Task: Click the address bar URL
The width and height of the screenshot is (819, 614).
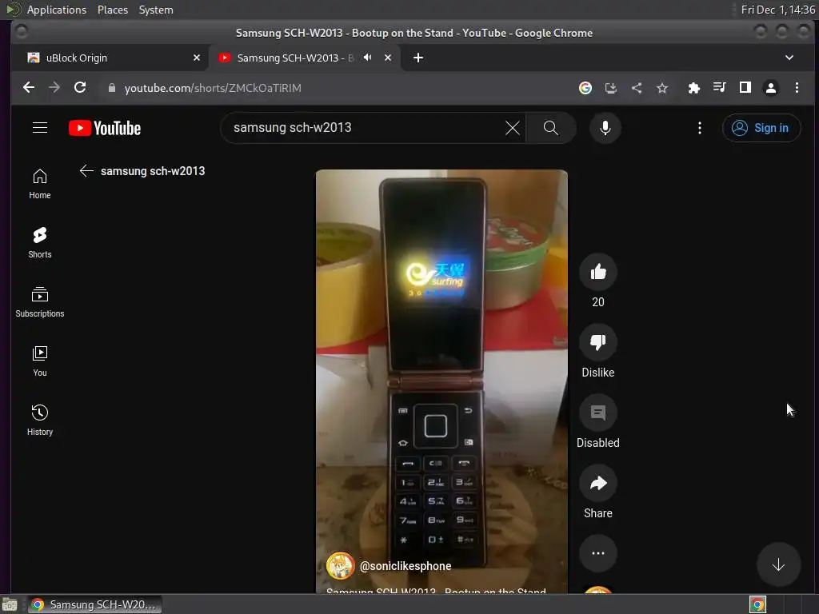Action: pyautogui.click(x=213, y=88)
